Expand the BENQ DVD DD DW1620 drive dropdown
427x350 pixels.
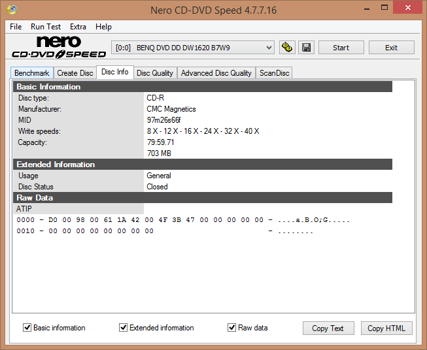tap(192, 48)
